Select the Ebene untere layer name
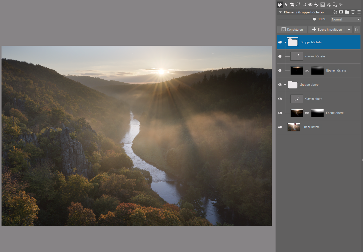Screen dimensions: 363x252 pyautogui.click(x=311, y=127)
